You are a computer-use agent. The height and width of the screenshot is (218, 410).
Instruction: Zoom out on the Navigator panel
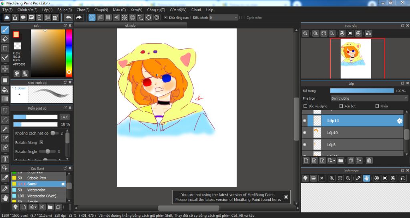pos(332,33)
